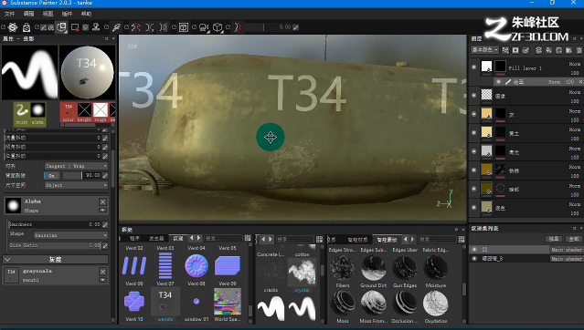This screenshot has width=584, height=330.
Task: Click the lazy mouse curve icon
Action: coord(238,27)
